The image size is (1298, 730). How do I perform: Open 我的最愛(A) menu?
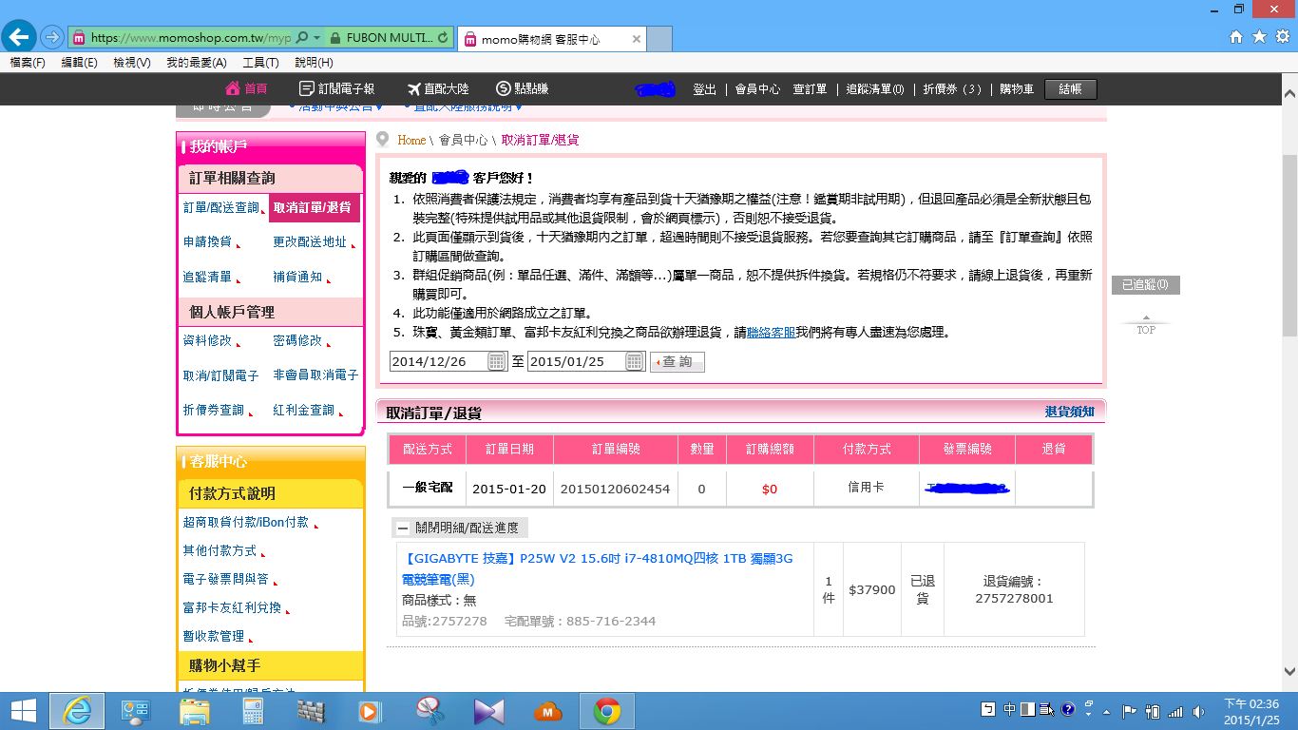(196, 63)
